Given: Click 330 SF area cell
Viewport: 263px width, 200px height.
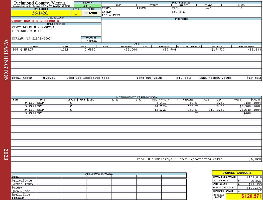Looking at the screenshot, I should [x=193, y=110].
